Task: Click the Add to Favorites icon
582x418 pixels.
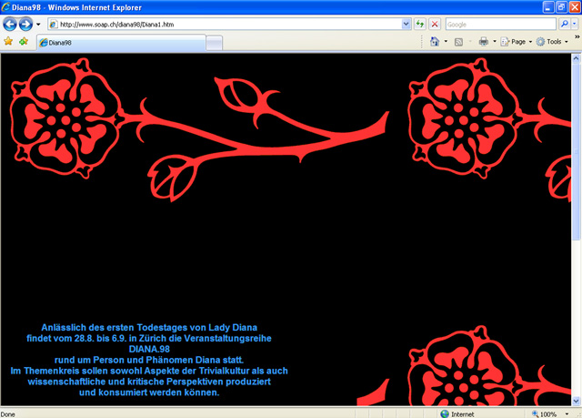Action: point(24,42)
